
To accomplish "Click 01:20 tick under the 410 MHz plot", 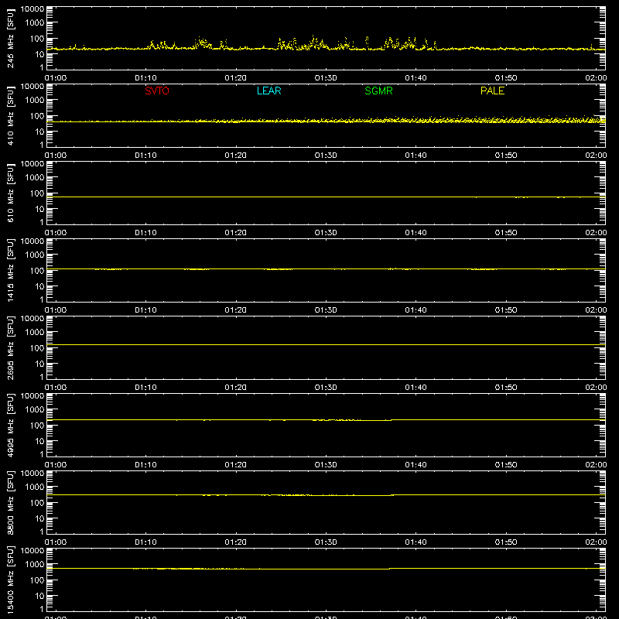I will pyautogui.click(x=236, y=156).
